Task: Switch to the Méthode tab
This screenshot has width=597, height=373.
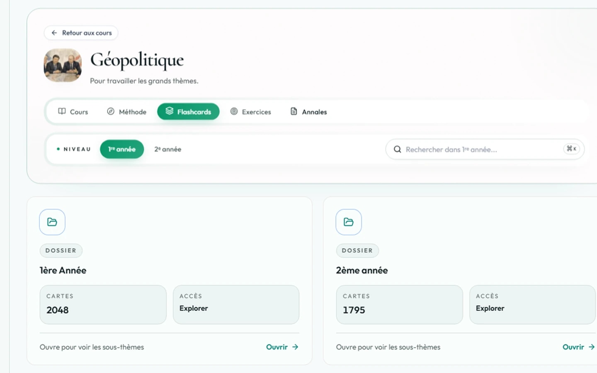Action: click(x=126, y=112)
